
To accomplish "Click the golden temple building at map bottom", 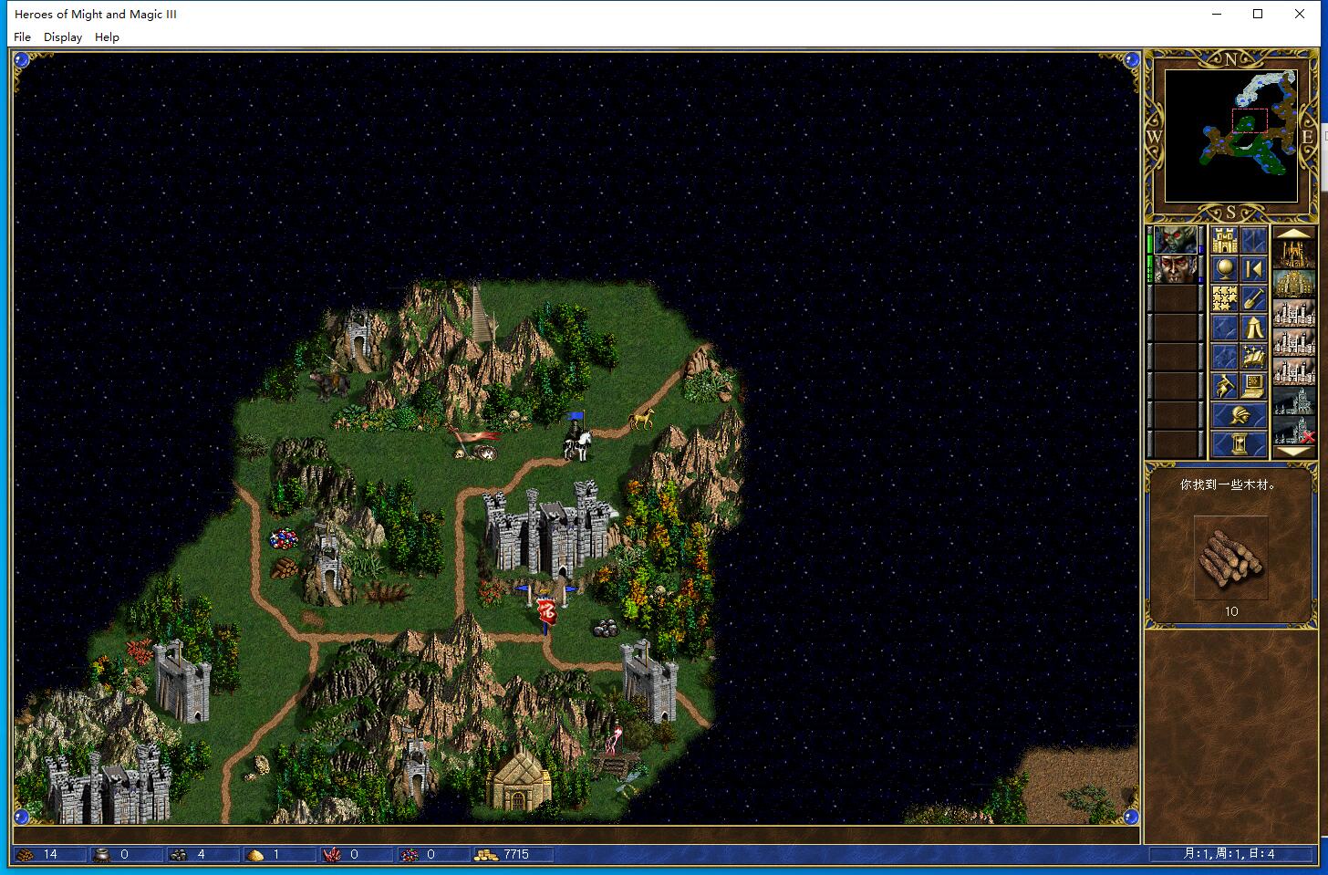I will [x=519, y=780].
